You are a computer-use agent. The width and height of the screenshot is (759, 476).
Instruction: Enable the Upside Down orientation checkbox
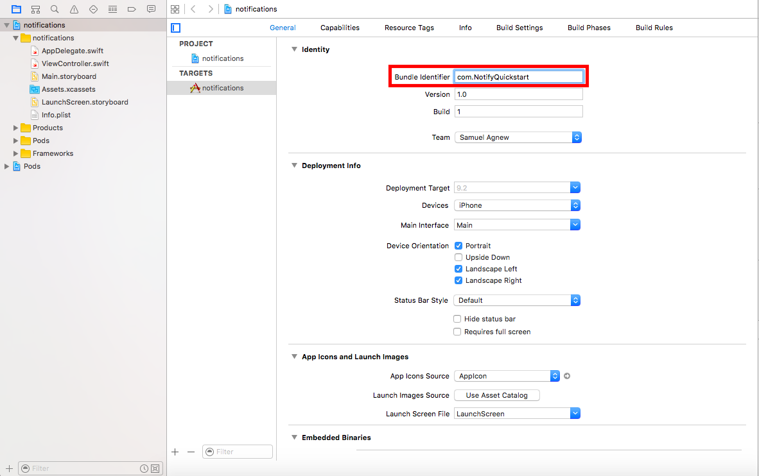pyautogui.click(x=458, y=257)
